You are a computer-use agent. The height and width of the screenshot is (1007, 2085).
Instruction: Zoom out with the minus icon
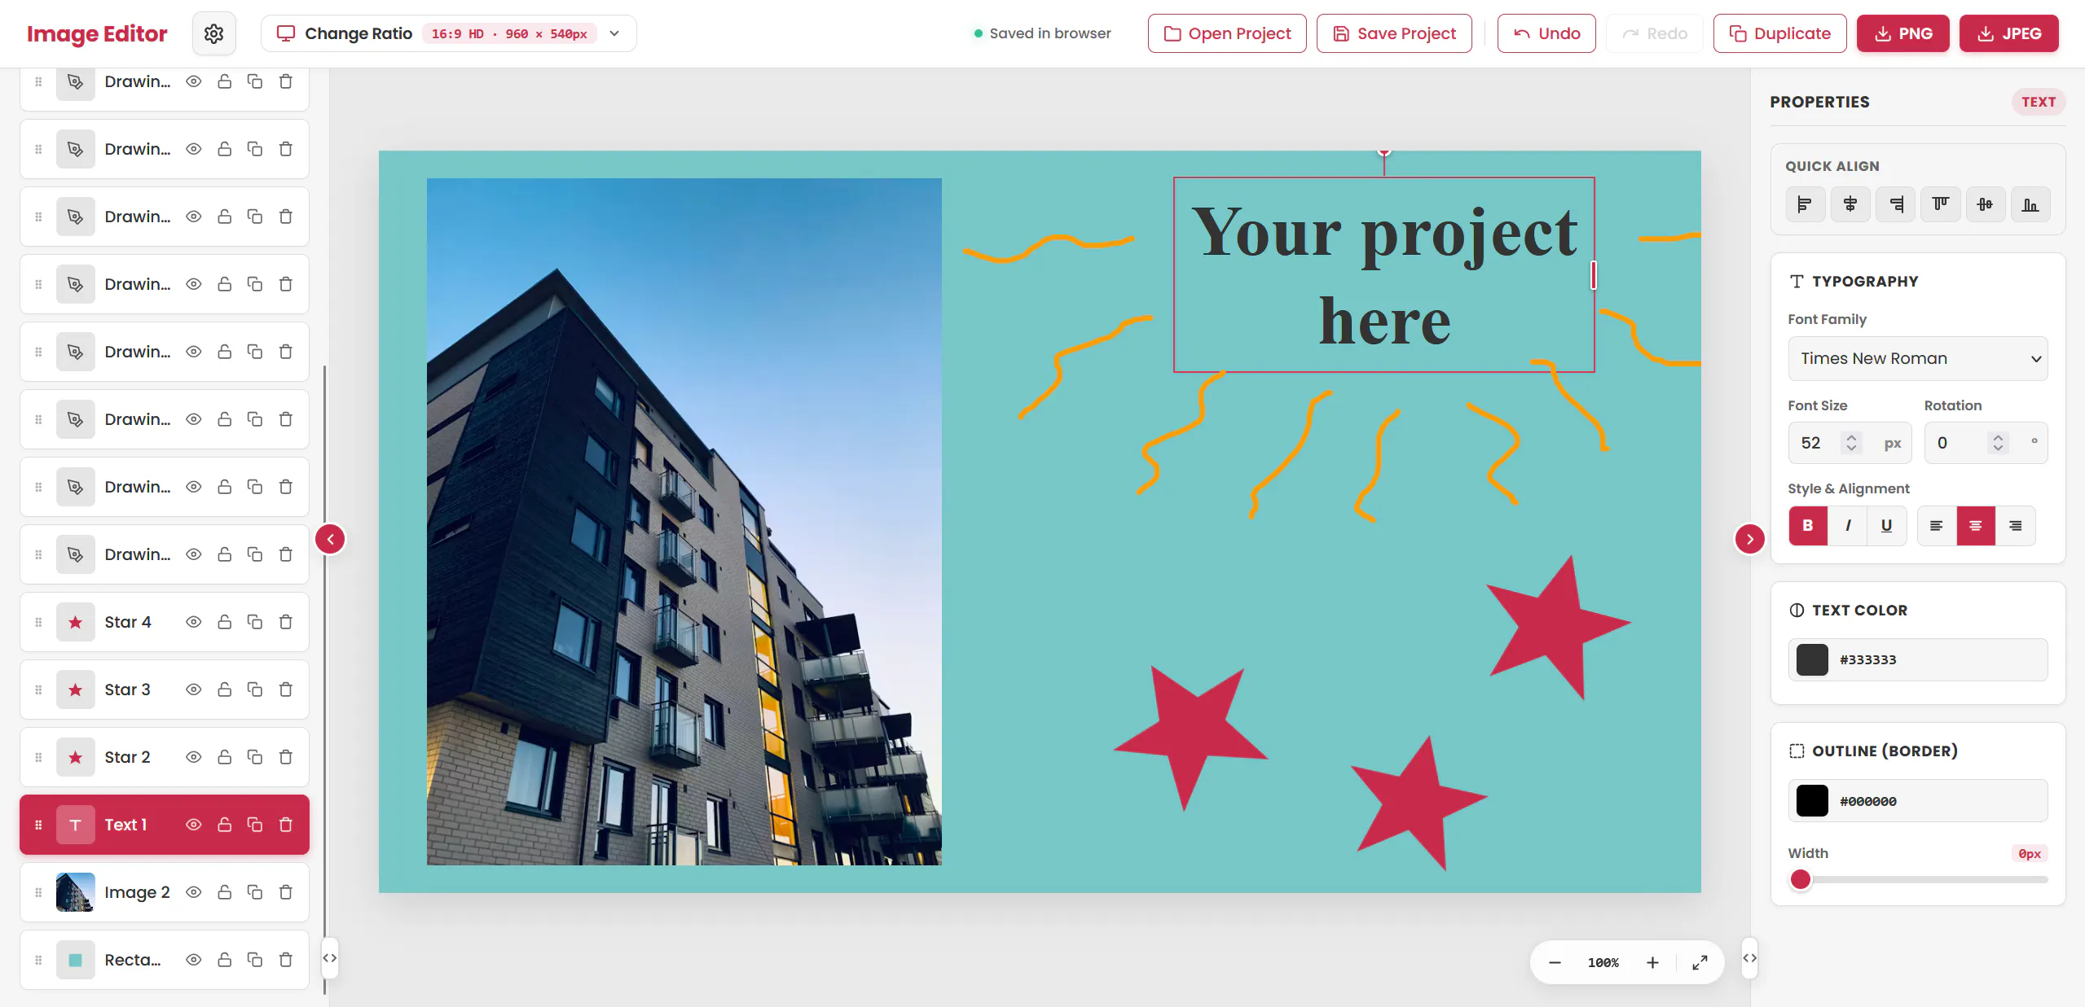point(1555,962)
